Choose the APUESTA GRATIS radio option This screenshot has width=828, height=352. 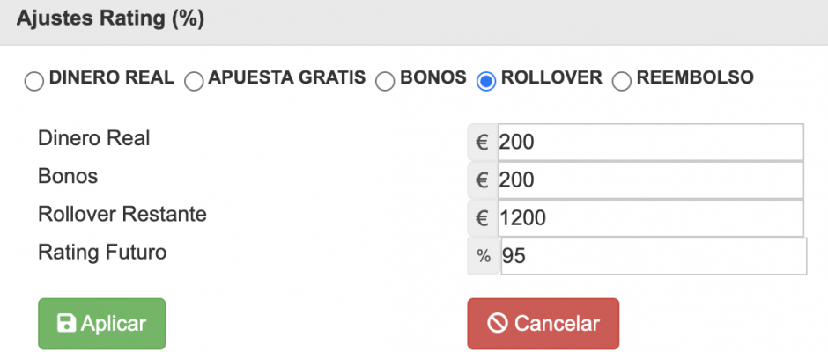coord(193,82)
